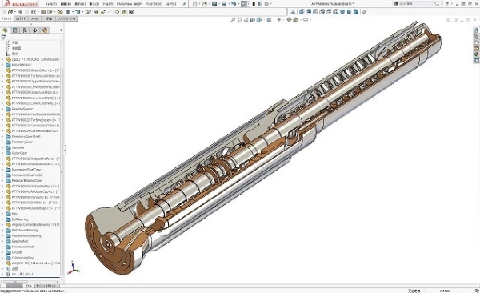The image size is (480, 293).
Task: Create a new document with the New icon
Action: (x=194, y=4)
